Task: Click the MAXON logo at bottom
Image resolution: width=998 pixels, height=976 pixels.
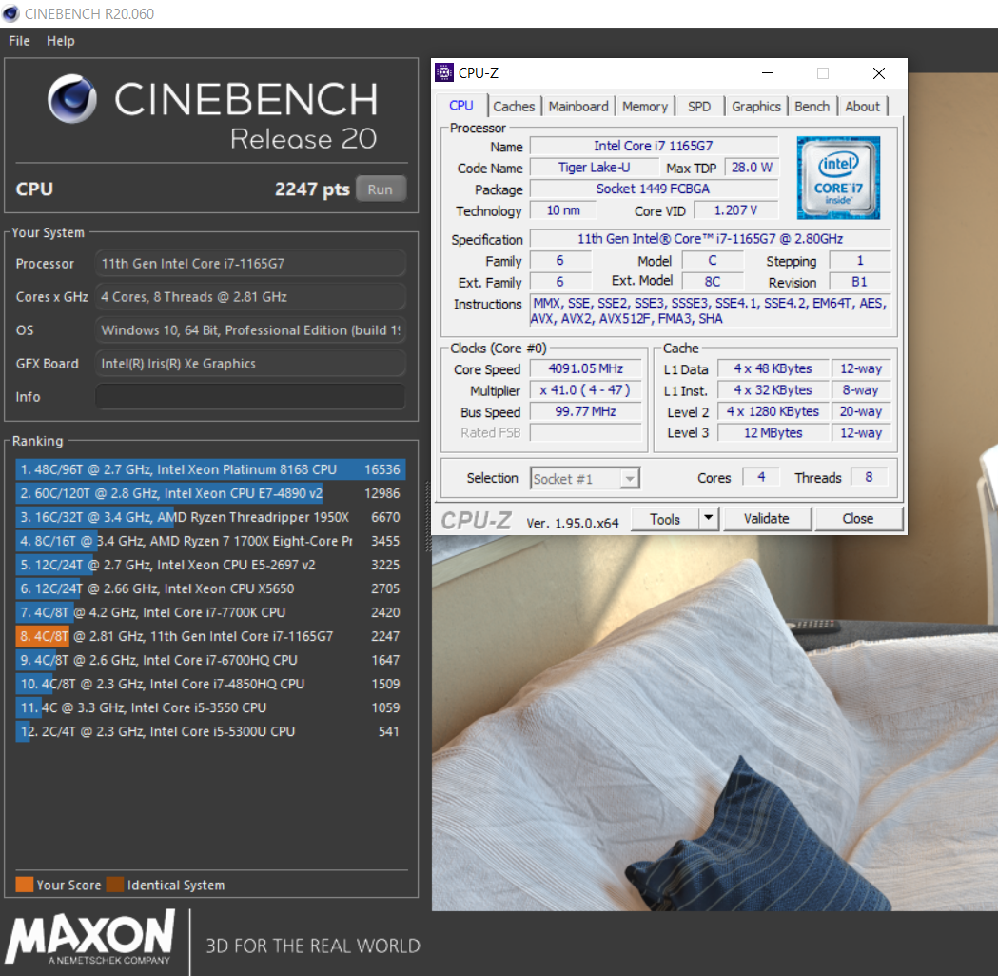Action: tap(89, 937)
